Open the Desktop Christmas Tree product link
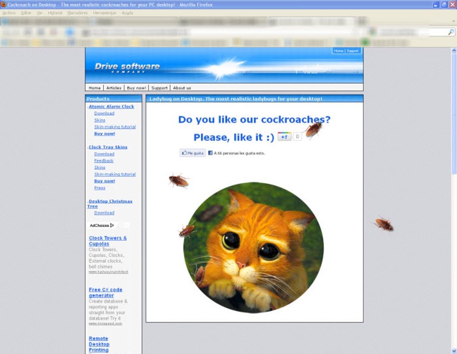The image size is (457, 354). [110, 204]
